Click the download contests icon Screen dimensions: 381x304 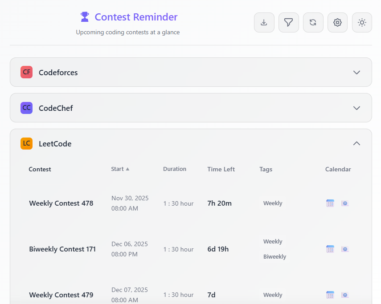point(264,22)
